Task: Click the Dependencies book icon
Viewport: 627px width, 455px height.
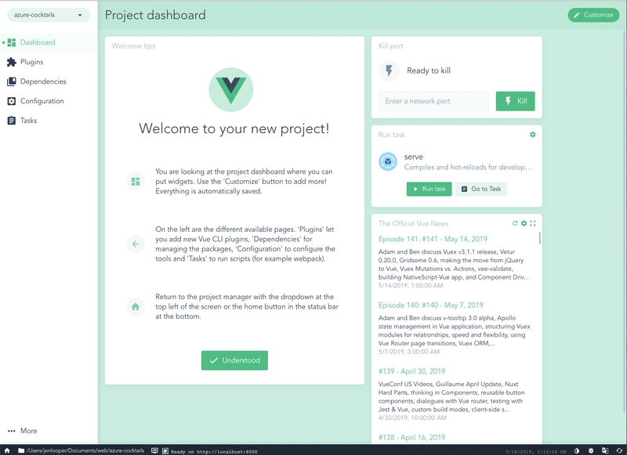Action: [x=12, y=81]
